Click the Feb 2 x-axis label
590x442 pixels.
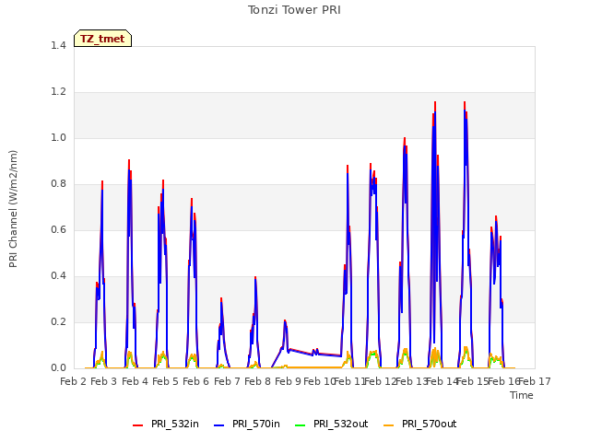point(74,381)
